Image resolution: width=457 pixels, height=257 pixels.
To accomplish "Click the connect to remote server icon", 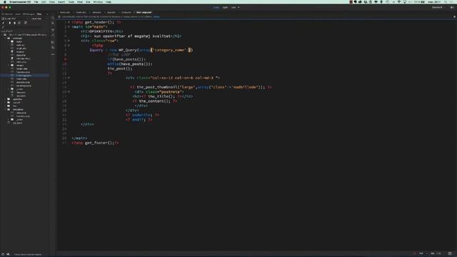I will point(4,23).
